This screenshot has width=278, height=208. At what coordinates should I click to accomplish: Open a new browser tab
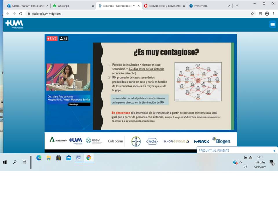click(237, 6)
